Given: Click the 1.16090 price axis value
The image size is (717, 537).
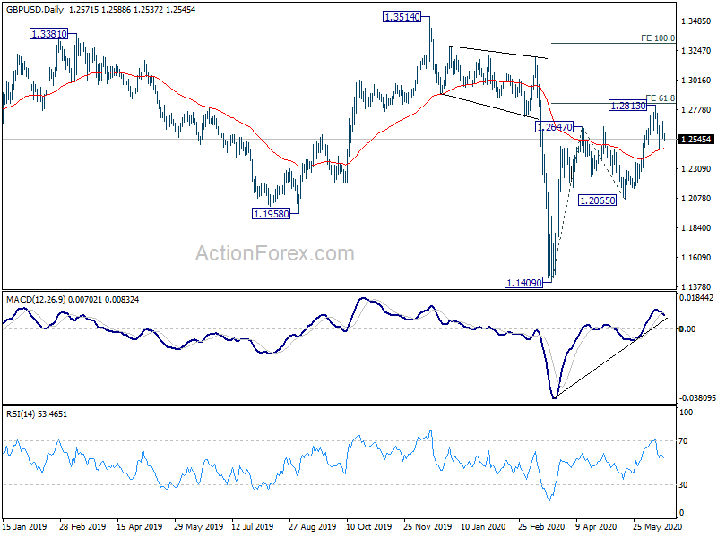Looking at the screenshot, I should coord(696,258).
